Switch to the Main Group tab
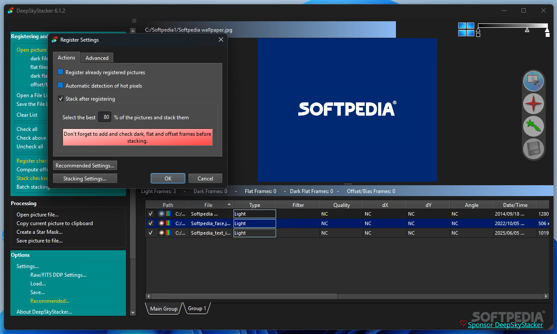 click(164, 309)
